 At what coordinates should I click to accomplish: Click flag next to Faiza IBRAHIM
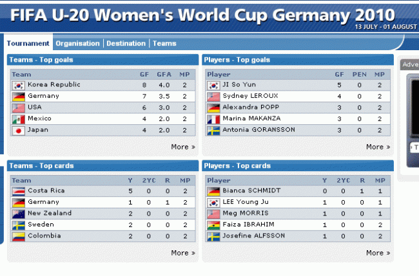click(213, 225)
